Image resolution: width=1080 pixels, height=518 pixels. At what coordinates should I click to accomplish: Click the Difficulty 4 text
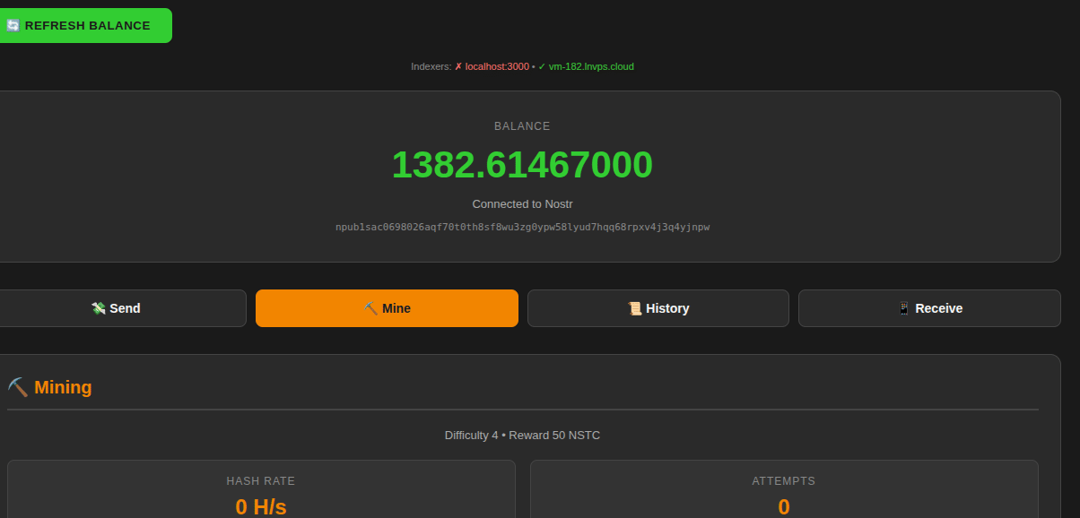(471, 436)
